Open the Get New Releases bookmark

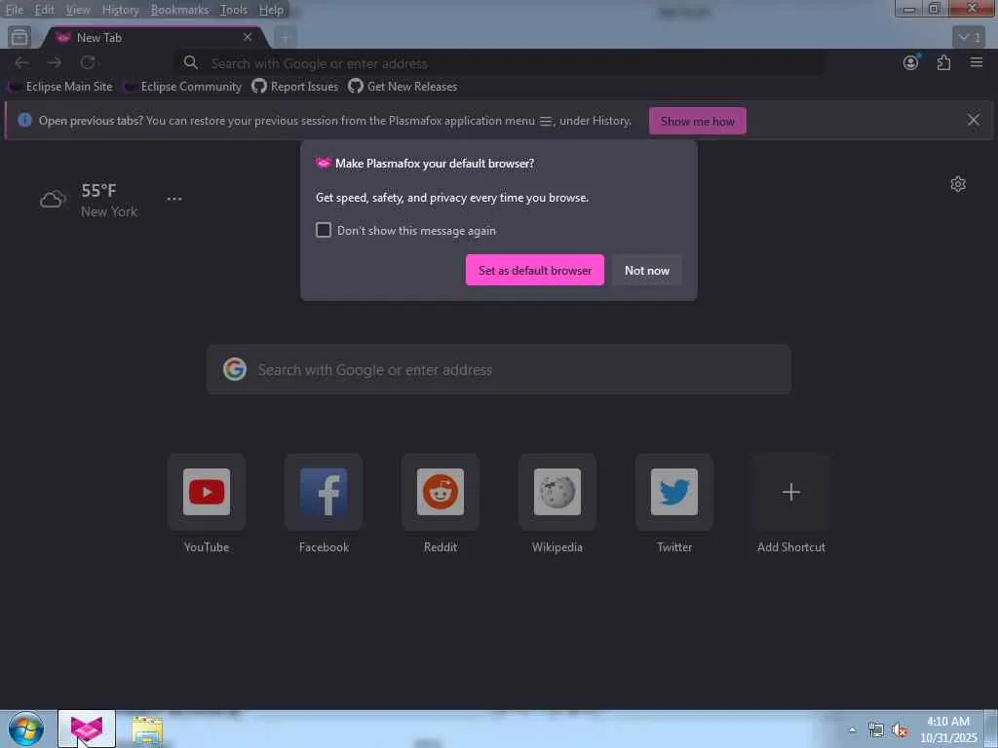coord(403,87)
